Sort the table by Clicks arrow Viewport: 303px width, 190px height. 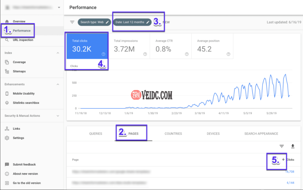[283, 160]
